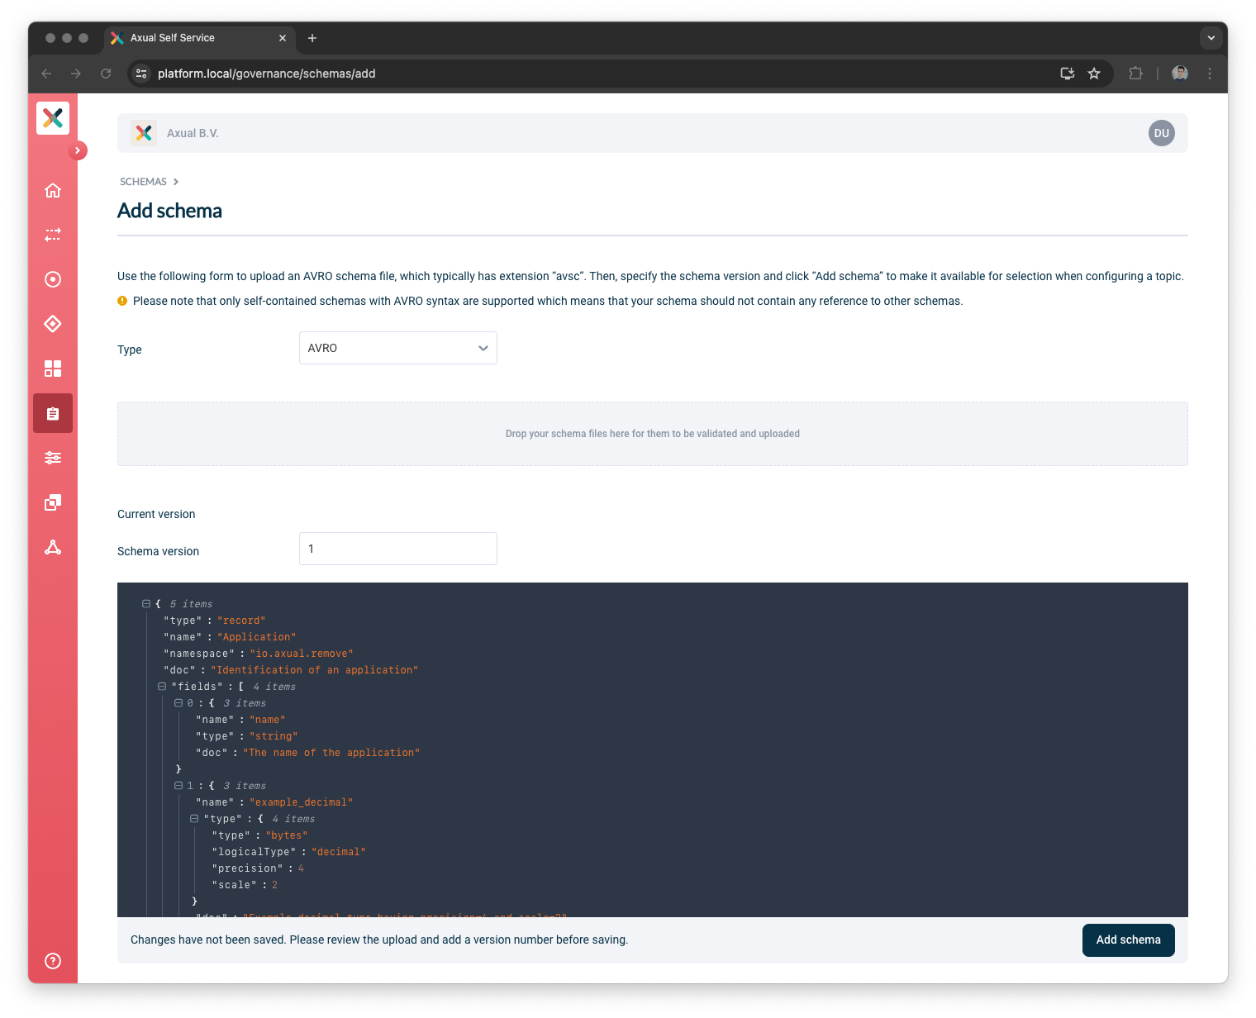Screen dimensions: 1256x1018
Task: Expand the sidebar with chevron button
Action: (78, 150)
